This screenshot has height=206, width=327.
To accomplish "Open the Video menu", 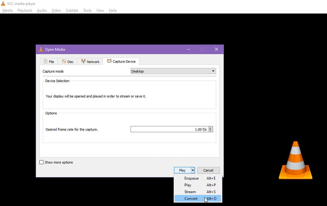I will (x=56, y=11).
